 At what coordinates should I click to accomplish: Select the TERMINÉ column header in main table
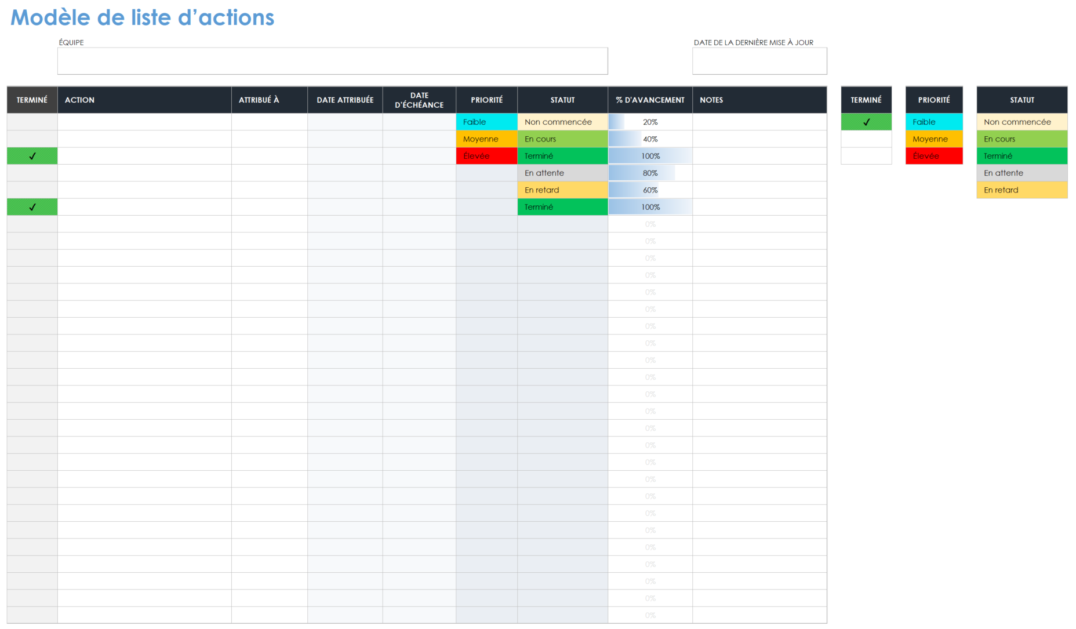[x=32, y=100]
